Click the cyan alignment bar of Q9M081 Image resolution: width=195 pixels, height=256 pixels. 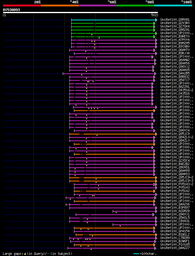[x=114, y=20]
